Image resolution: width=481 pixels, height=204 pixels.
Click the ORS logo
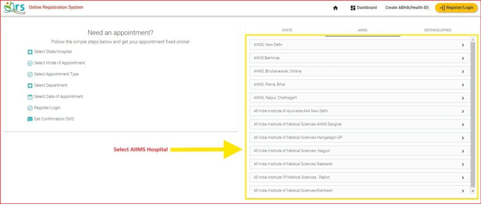[x=15, y=8]
